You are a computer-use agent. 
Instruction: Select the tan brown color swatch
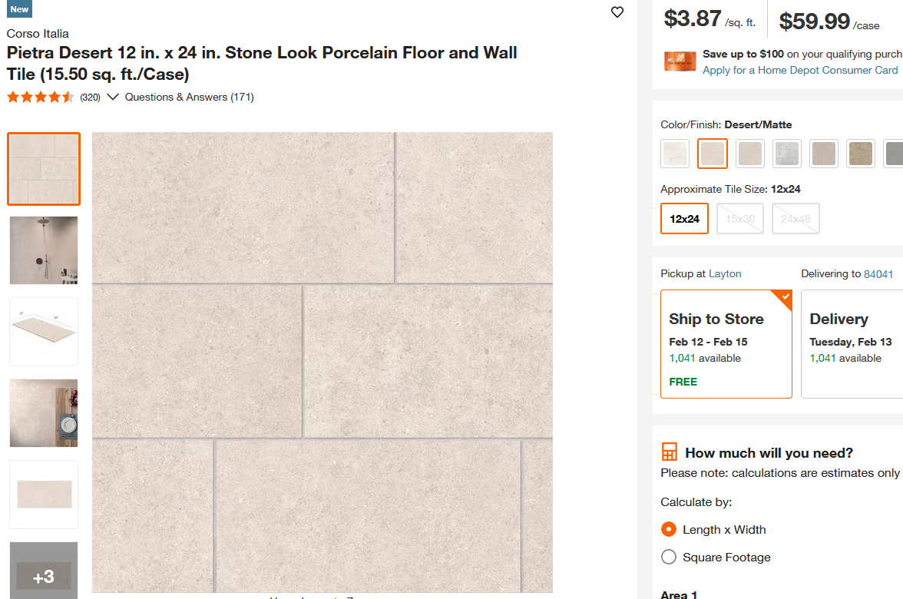861,154
